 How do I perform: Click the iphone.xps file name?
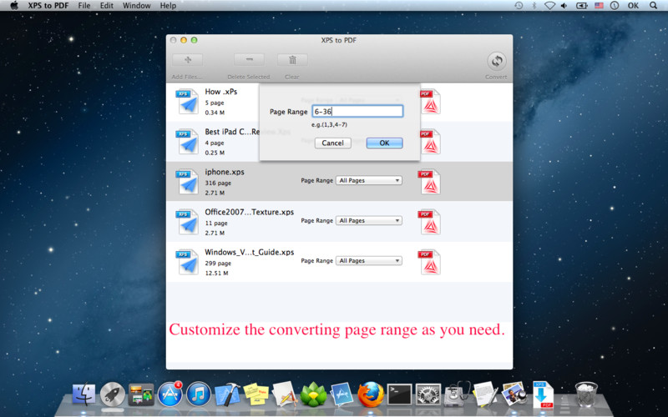pos(225,172)
